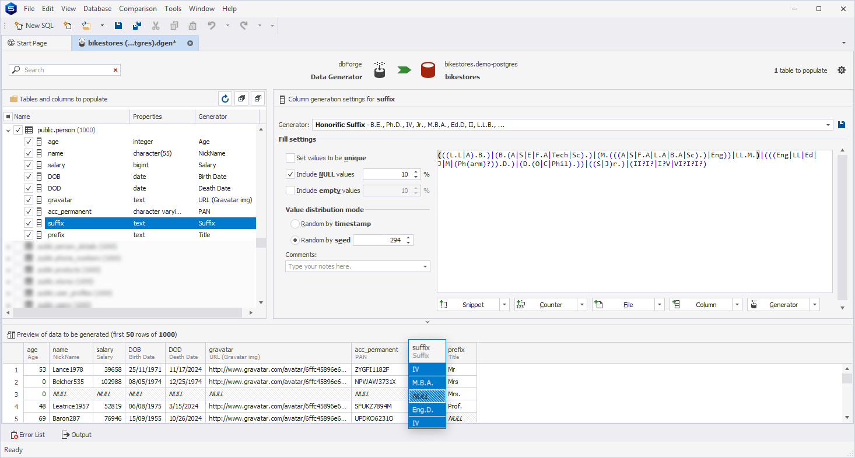The width and height of the screenshot is (855, 458).
Task: Open the Tools menu
Action: pos(173,9)
